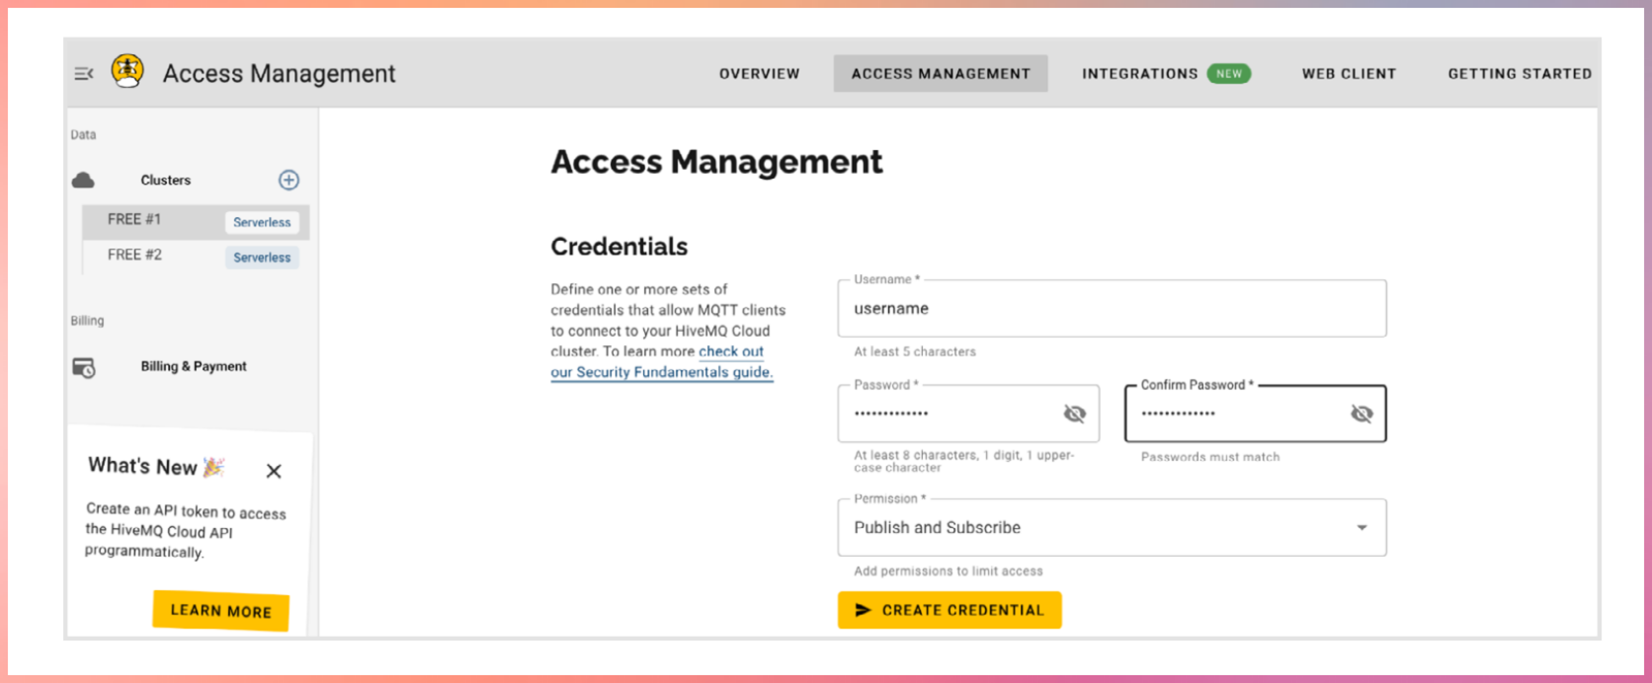Click the Clusters cloud icon
1652x683 pixels.
(83, 180)
